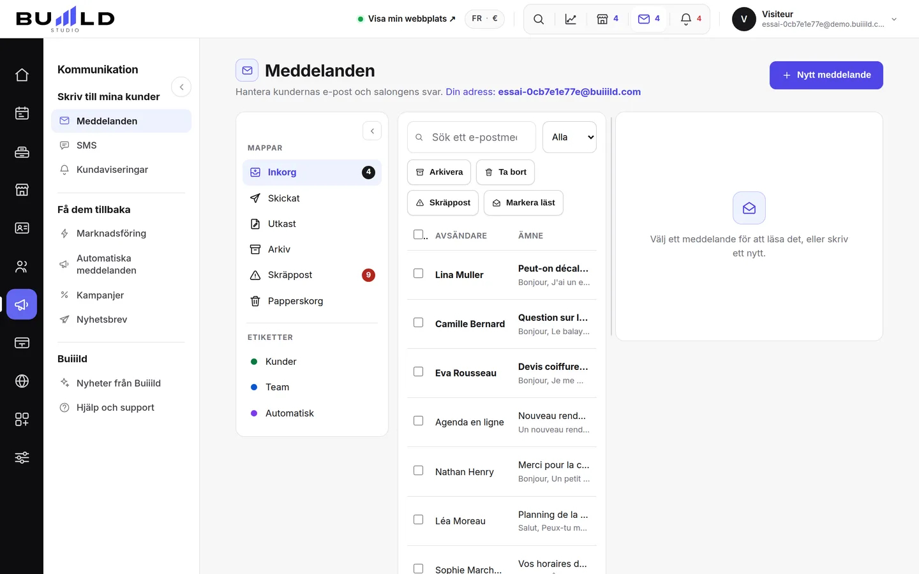Check the Agenda en ligne message checkbox
The image size is (919, 574).
418,420
